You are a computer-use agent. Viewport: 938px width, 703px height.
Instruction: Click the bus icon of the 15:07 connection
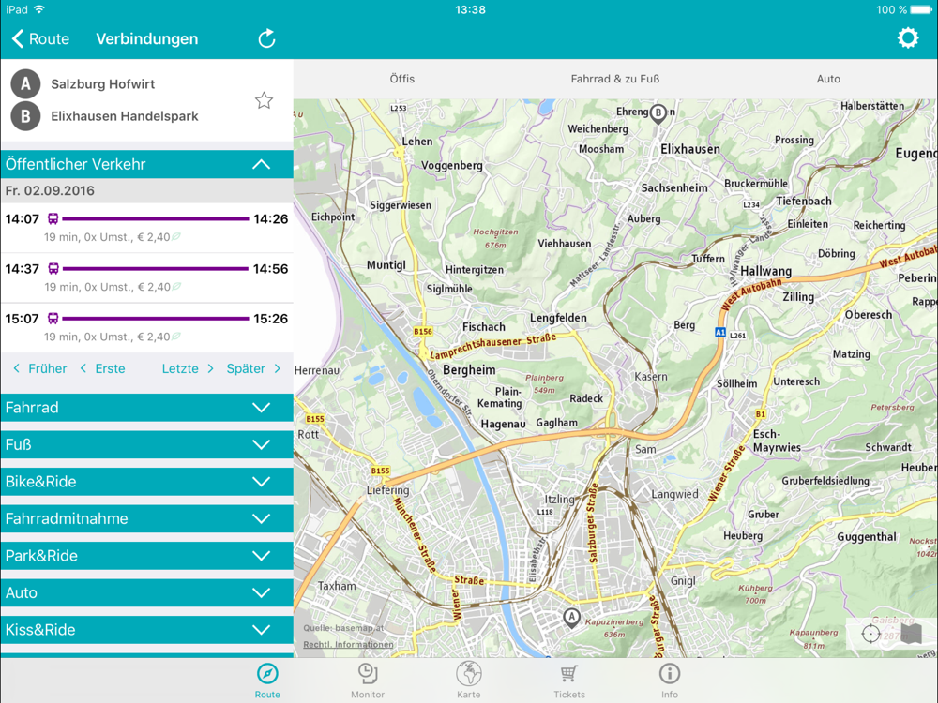pyautogui.click(x=53, y=319)
